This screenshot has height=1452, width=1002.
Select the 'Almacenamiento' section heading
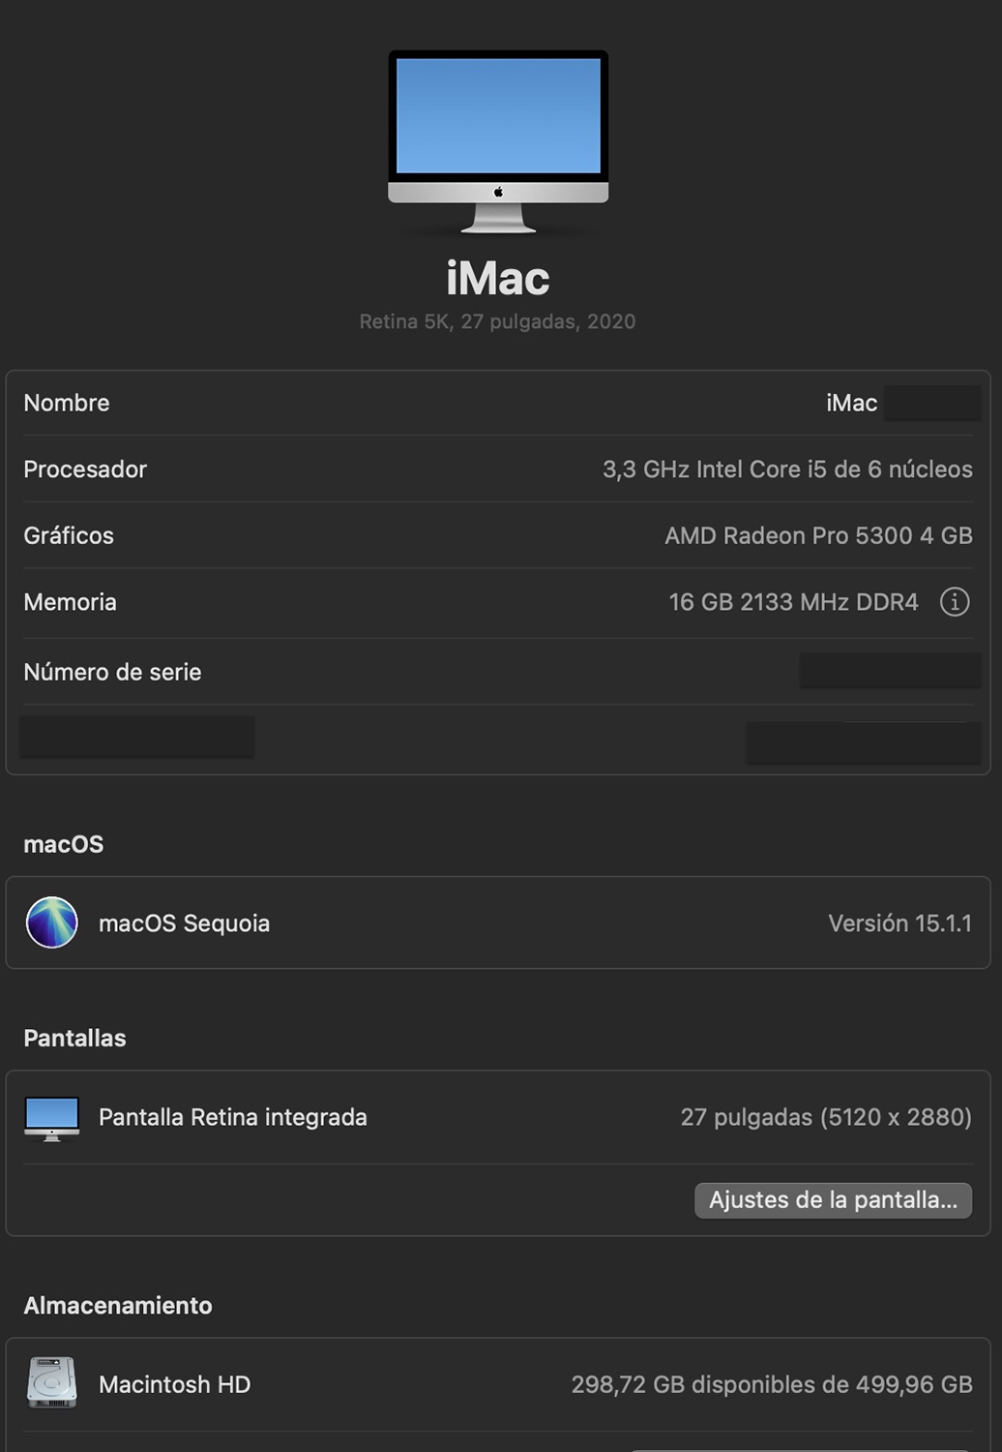point(118,1305)
